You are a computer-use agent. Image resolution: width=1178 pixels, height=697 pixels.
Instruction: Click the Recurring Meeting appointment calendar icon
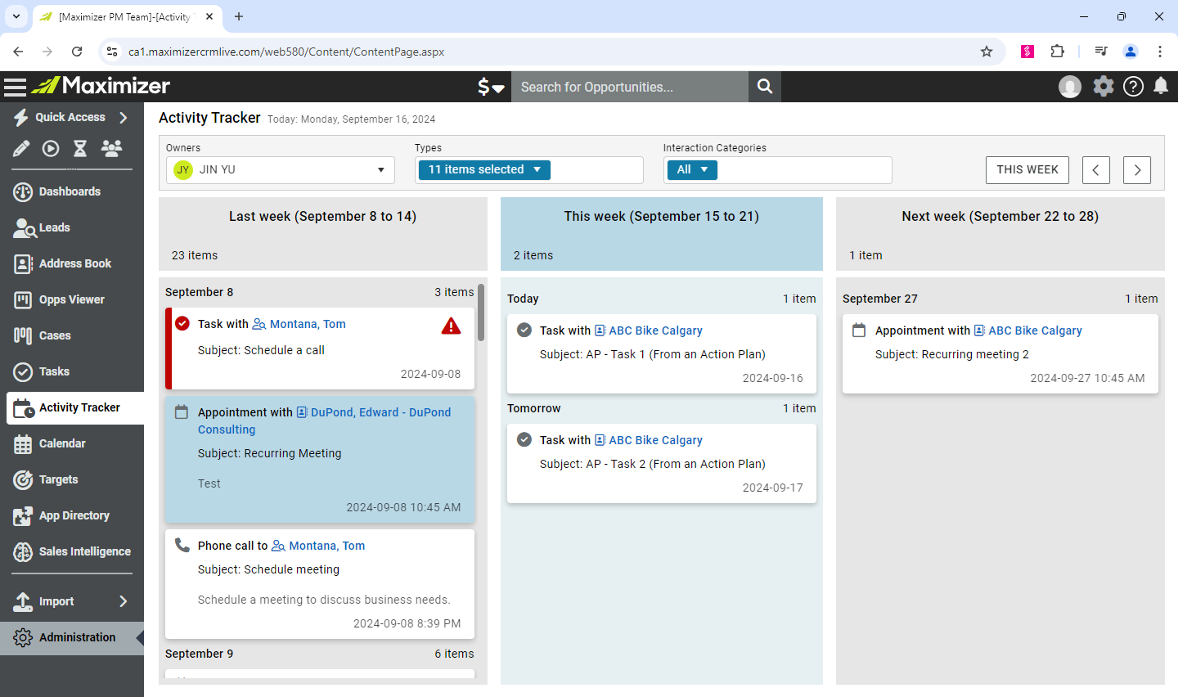[182, 412]
